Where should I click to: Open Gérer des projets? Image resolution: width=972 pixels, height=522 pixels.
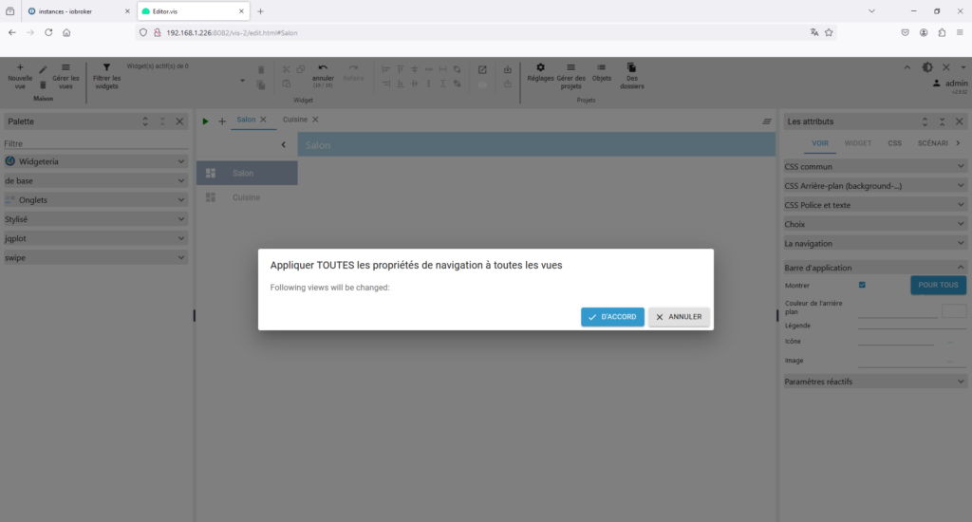[x=570, y=76]
